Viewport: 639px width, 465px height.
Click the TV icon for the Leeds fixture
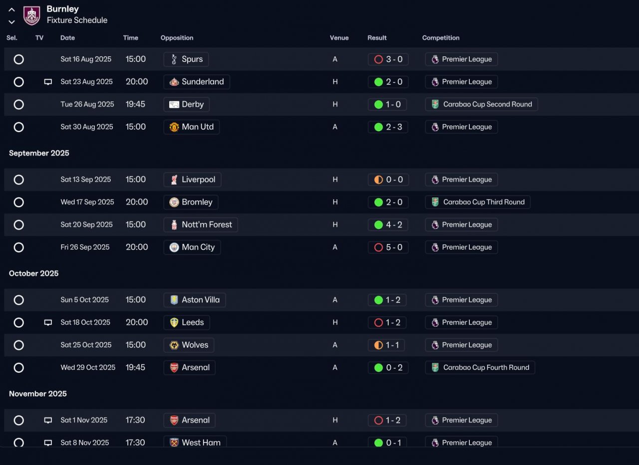[48, 322]
